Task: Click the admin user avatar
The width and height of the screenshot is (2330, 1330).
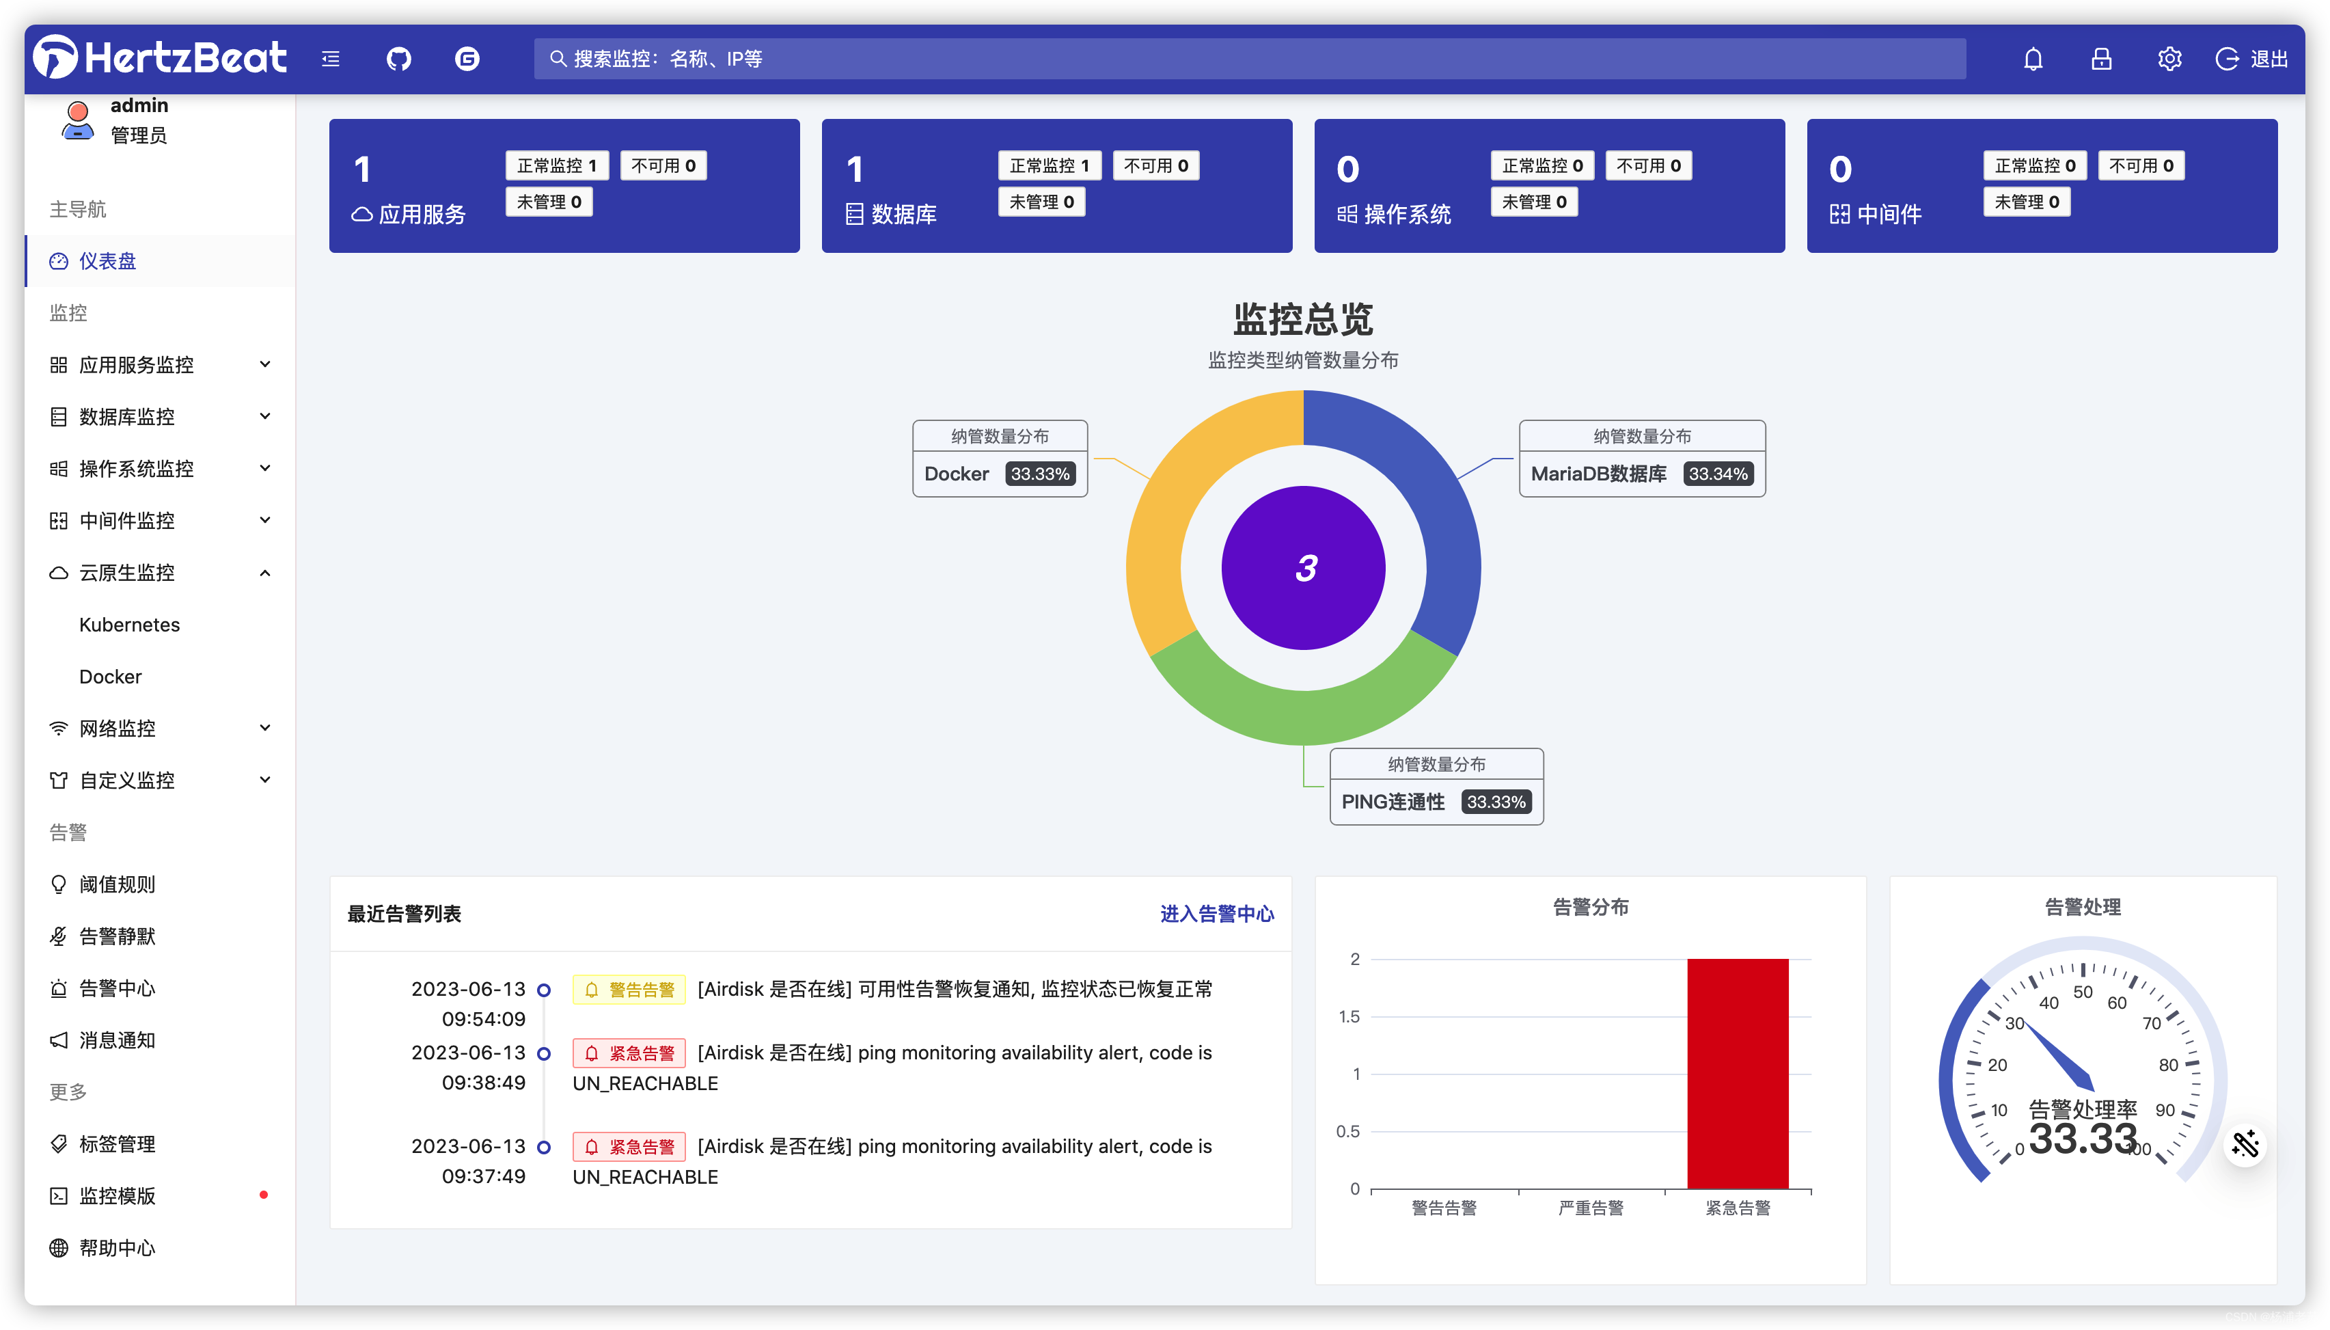Action: [x=78, y=120]
